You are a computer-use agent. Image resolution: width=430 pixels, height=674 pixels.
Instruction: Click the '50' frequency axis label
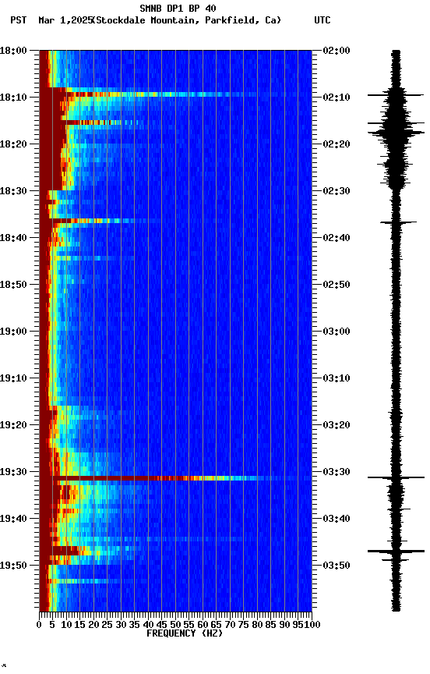click(x=175, y=626)
